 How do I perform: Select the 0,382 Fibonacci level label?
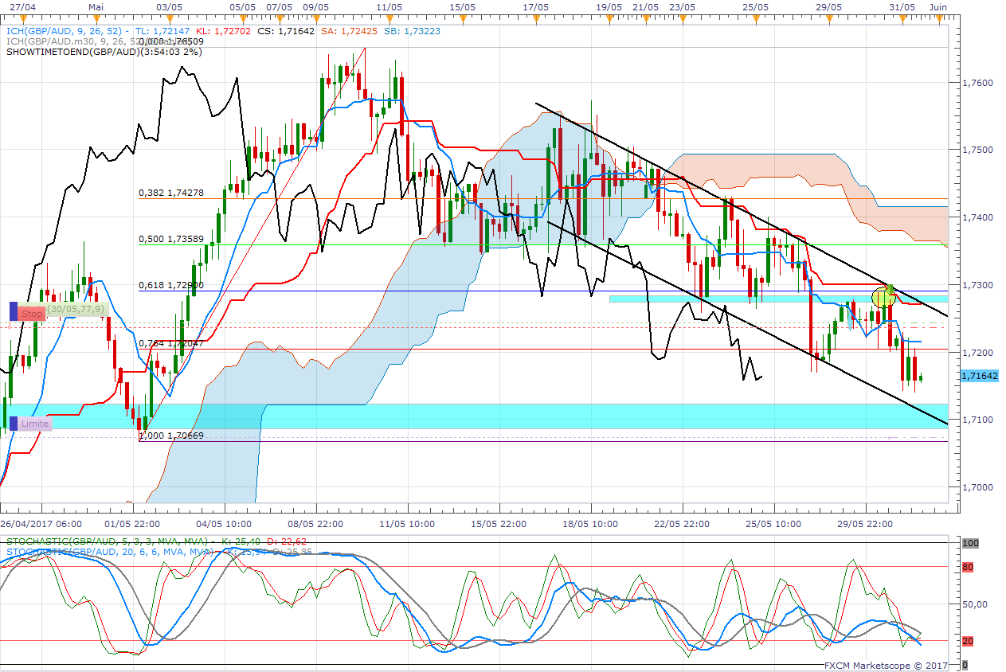171,193
